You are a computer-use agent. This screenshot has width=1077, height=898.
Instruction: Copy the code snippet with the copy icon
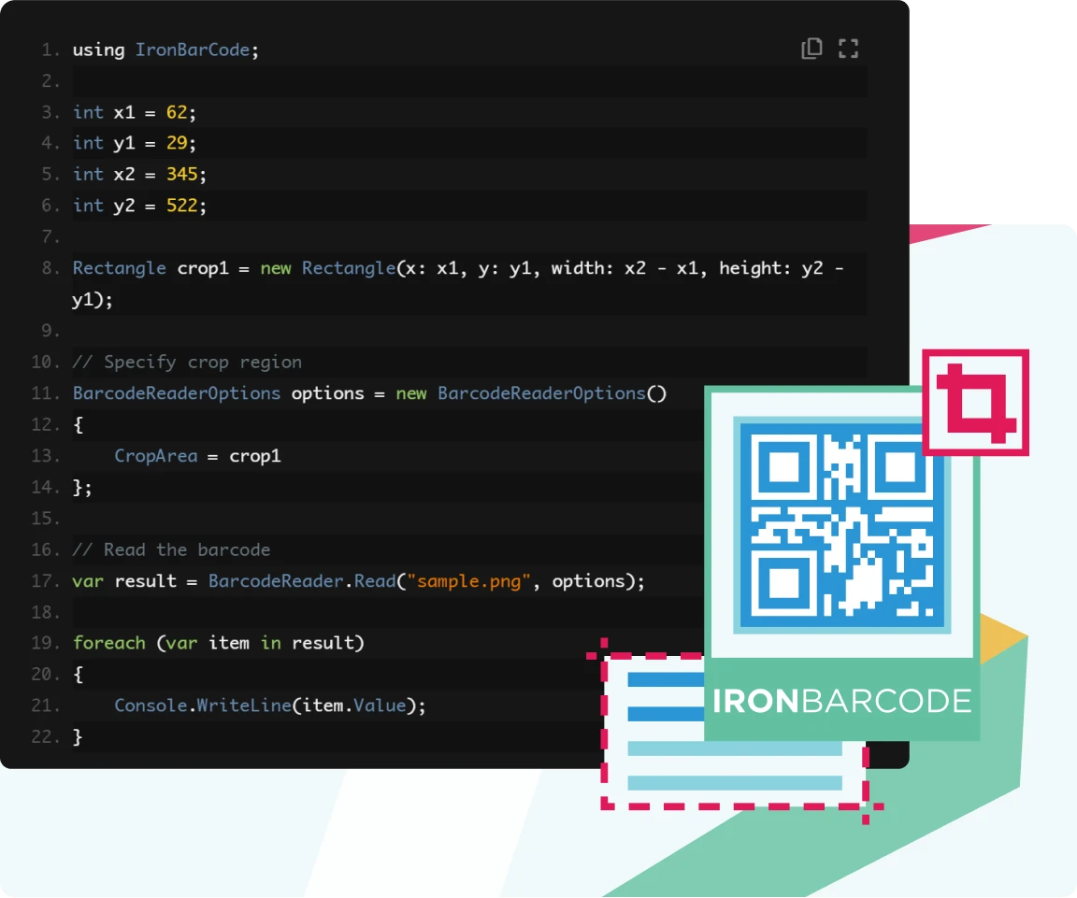811,49
